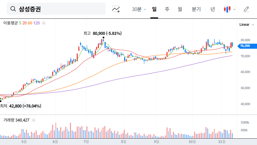This screenshot has width=257, height=145.
Task: Switch to the 주 weekly tab
Action: coord(167,9)
